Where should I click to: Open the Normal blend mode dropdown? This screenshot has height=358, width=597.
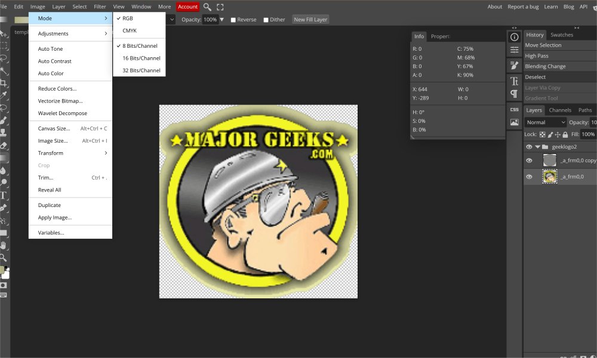coord(546,122)
